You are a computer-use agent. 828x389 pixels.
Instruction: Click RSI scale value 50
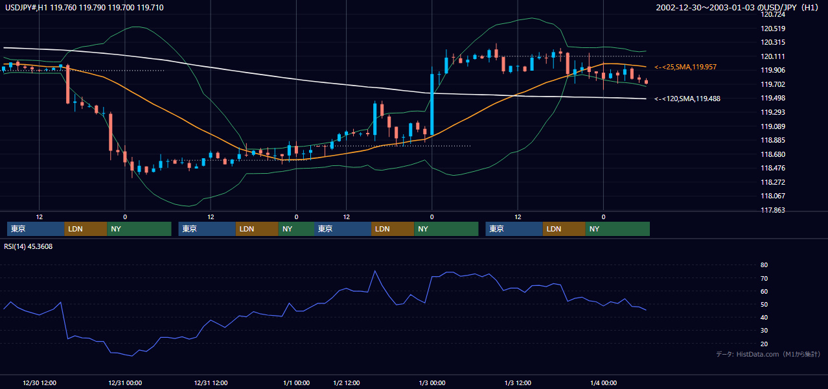click(765, 304)
